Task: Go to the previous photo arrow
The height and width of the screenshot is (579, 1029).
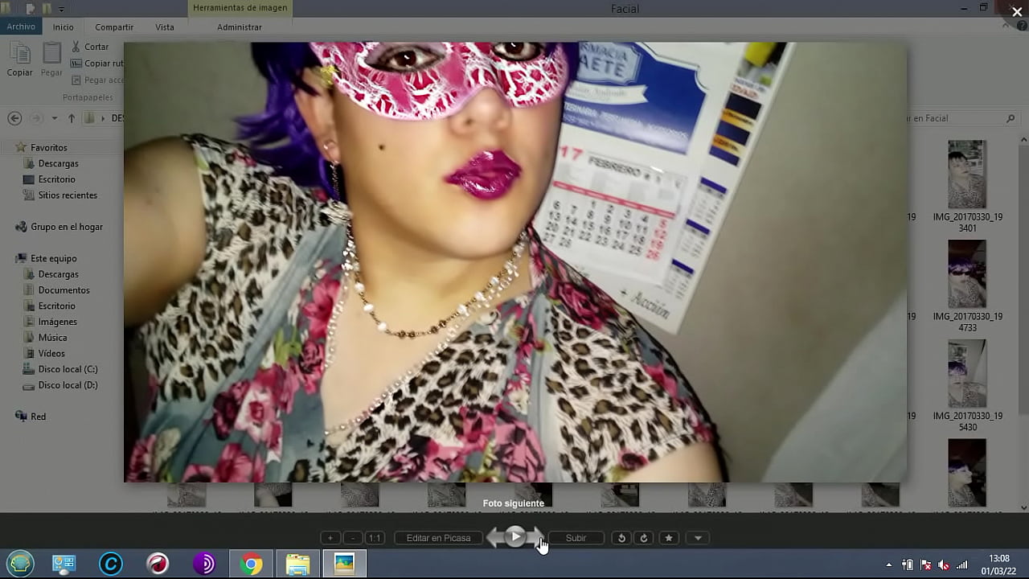Action: tap(496, 537)
